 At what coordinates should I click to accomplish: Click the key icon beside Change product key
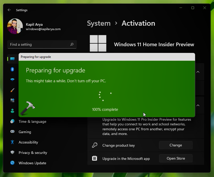95,145
